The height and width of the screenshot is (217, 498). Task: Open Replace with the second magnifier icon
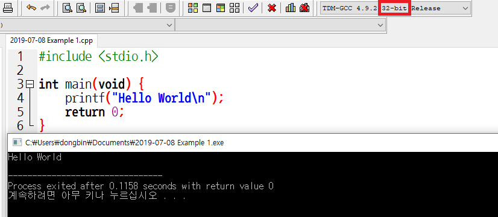coord(82,8)
